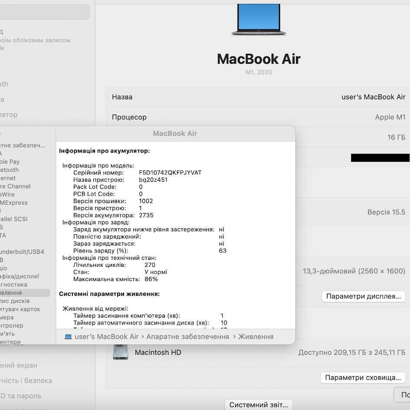Click the Версія 15.5 macOS text

pyautogui.click(x=386, y=212)
